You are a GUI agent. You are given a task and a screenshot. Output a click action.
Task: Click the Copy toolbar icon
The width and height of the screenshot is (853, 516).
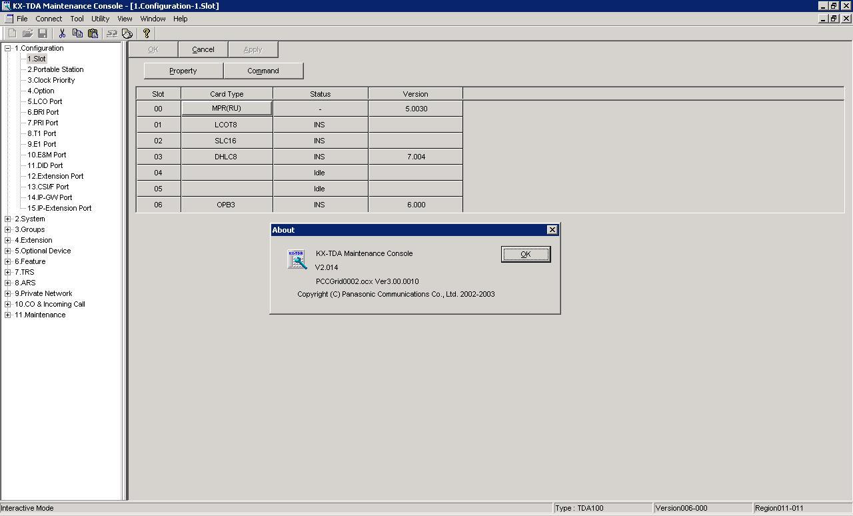click(x=77, y=33)
